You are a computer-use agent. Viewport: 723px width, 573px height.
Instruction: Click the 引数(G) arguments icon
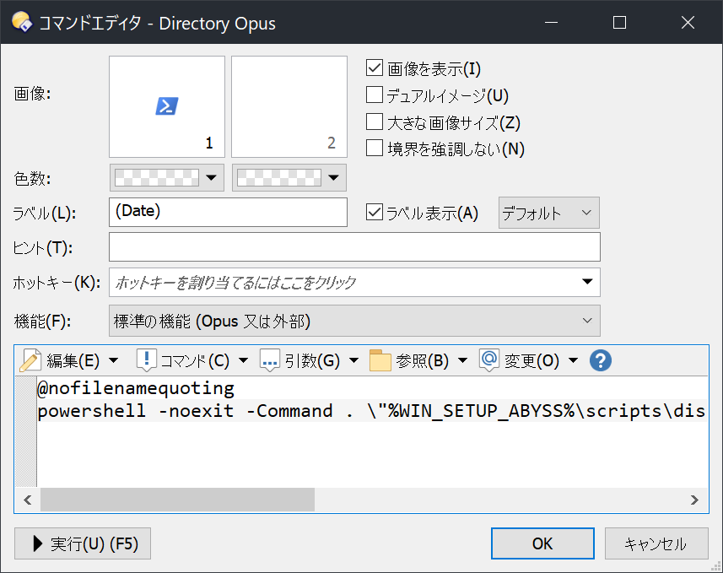[x=269, y=361]
